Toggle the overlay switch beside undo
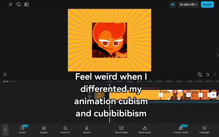 coord(200,75)
